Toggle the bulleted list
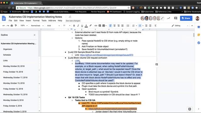201x113 pixels. (140, 26)
